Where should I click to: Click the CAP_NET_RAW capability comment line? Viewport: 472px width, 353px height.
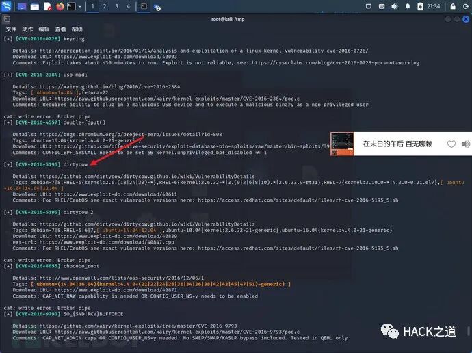click(x=135, y=296)
